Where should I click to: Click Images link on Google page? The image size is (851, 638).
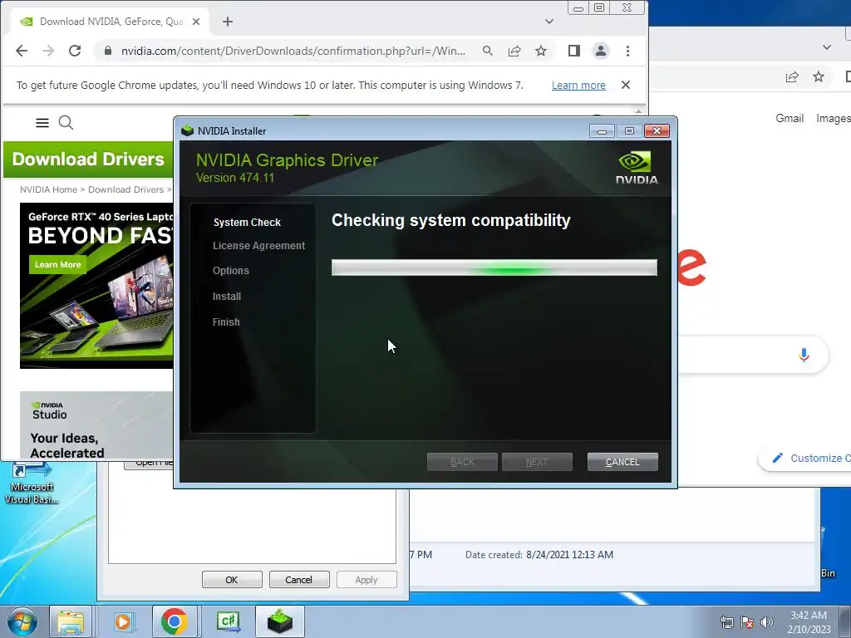833,118
